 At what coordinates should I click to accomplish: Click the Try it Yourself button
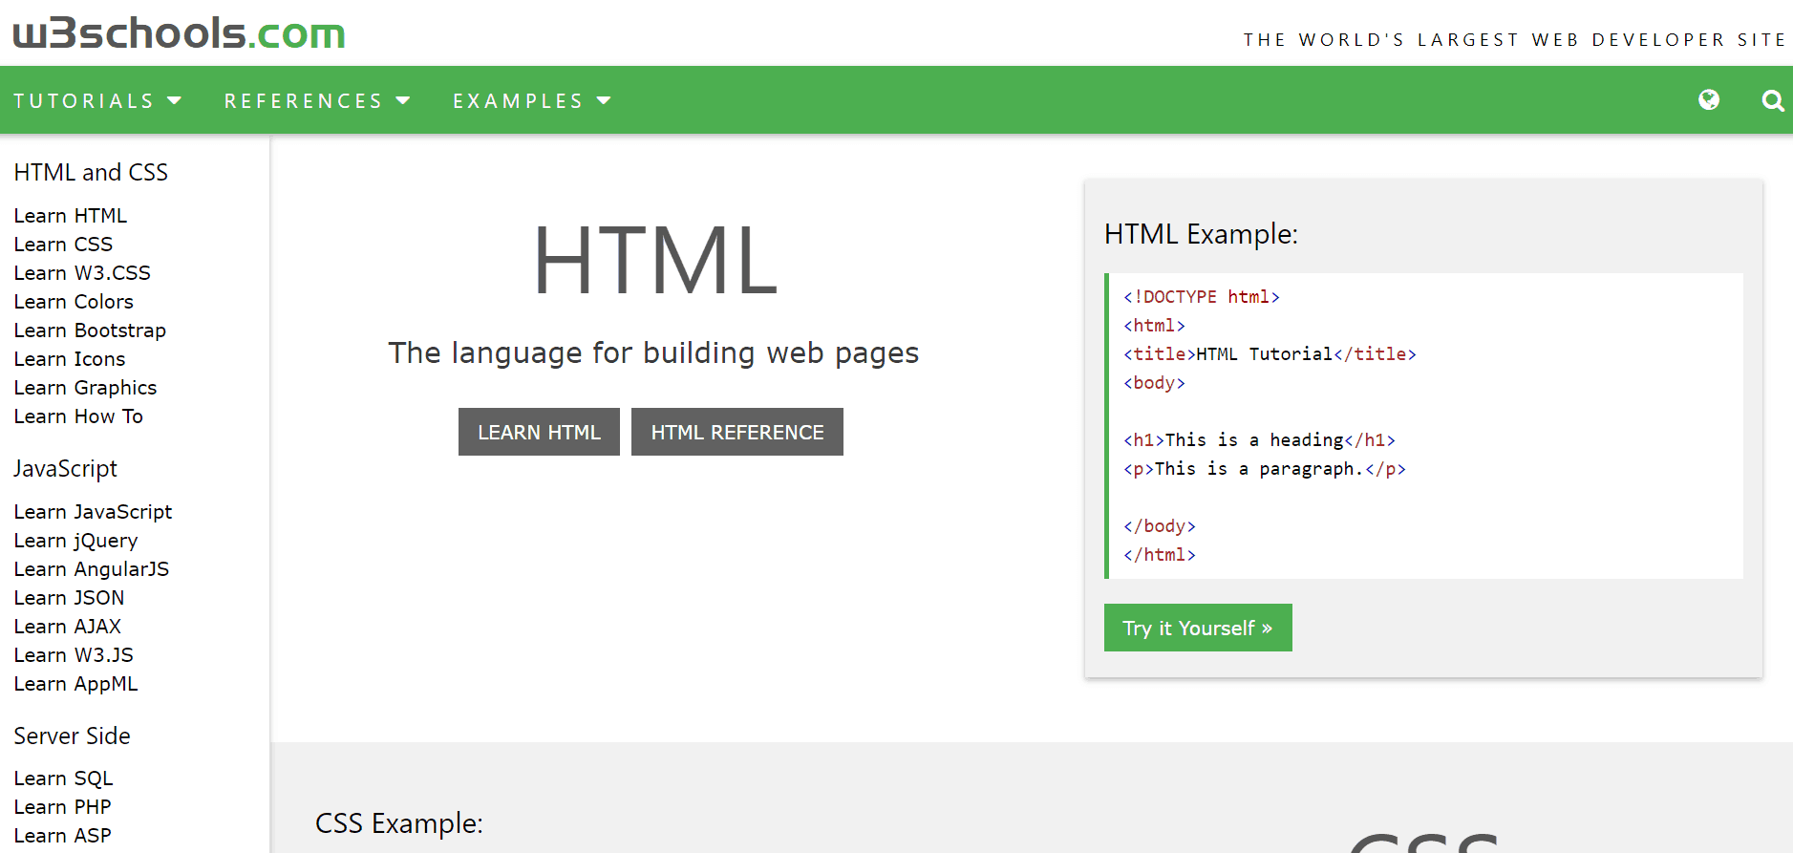1198,628
